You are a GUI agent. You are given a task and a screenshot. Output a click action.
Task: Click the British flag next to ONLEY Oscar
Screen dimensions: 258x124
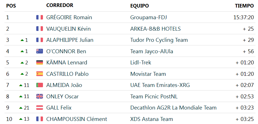40,96
